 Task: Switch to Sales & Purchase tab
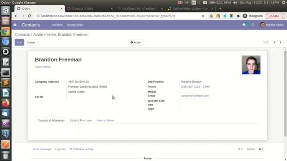pos(81,120)
